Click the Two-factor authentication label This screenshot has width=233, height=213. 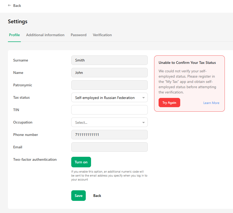35,159
